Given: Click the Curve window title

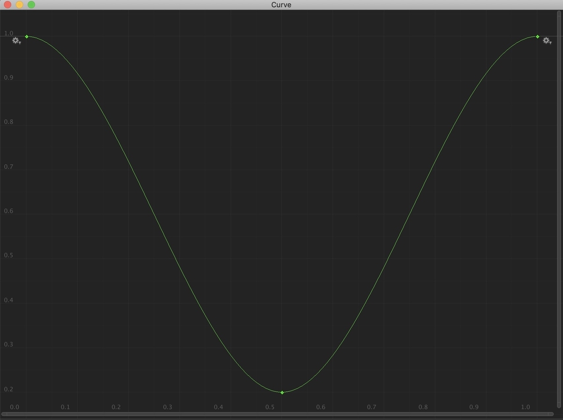Looking at the screenshot, I should (x=281, y=5).
